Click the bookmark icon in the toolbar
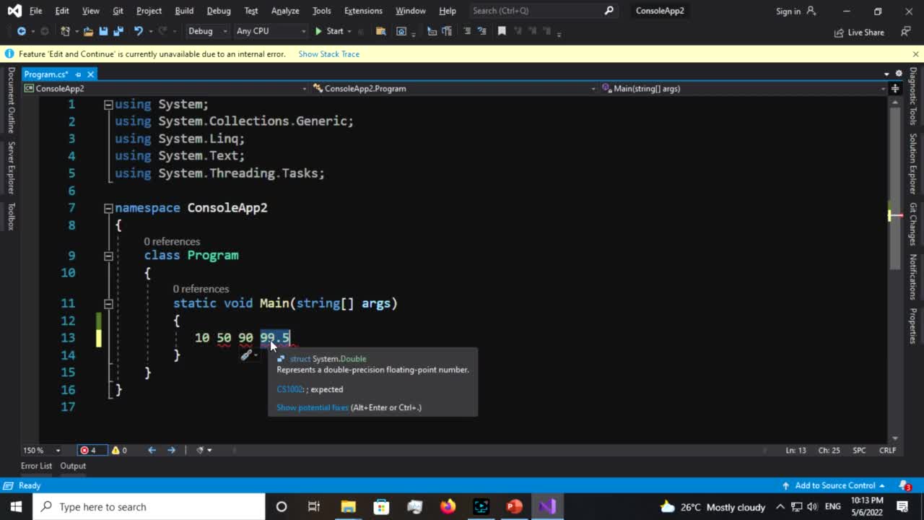Image resolution: width=924 pixels, height=520 pixels. 502,31
